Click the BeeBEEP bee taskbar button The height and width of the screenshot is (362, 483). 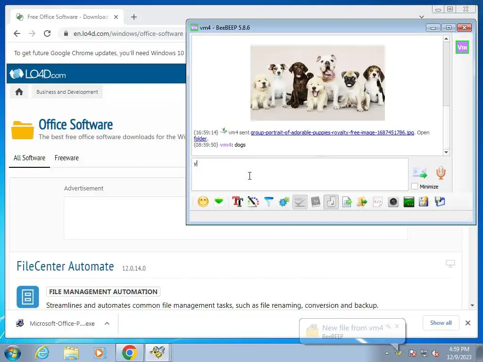click(x=158, y=353)
